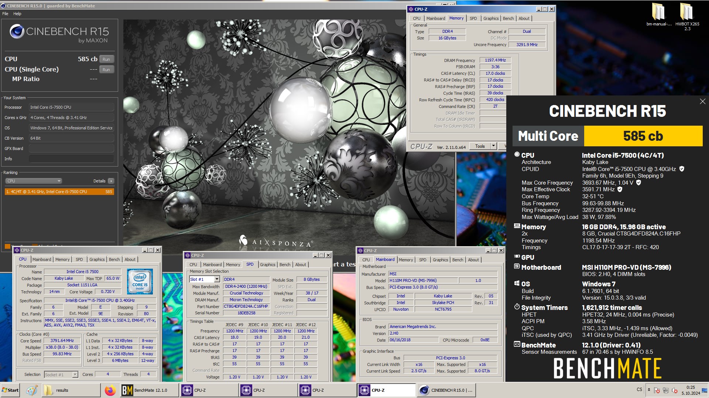Image resolution: width=709 pixels, height=398 pixels.
Task: Click the BIOS Date 06/16/2018 field
Action: [x=413, y=340]
